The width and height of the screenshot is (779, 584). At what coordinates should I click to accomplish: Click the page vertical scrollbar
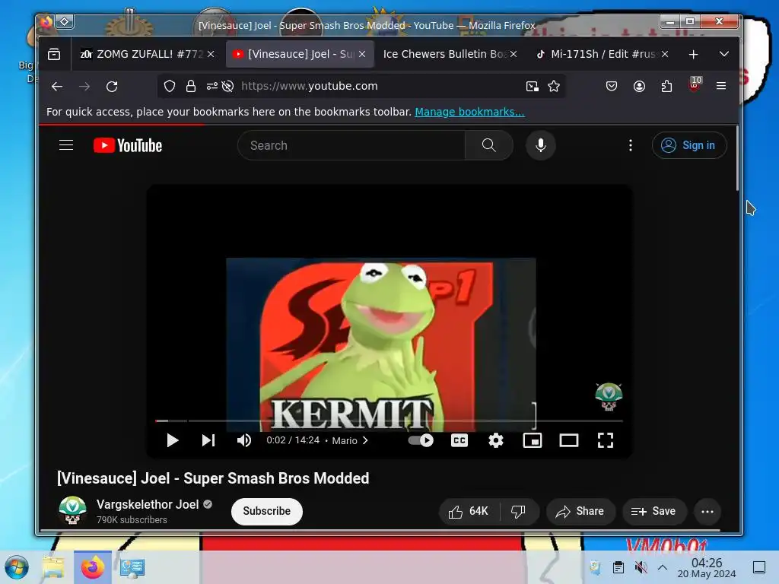737,159
